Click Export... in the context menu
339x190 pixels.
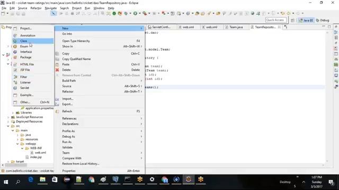[100, 104]
